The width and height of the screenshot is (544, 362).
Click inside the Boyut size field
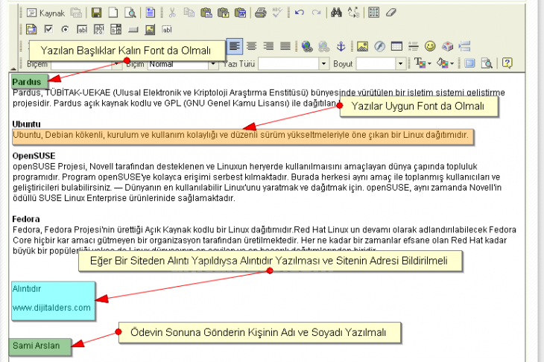376,64
